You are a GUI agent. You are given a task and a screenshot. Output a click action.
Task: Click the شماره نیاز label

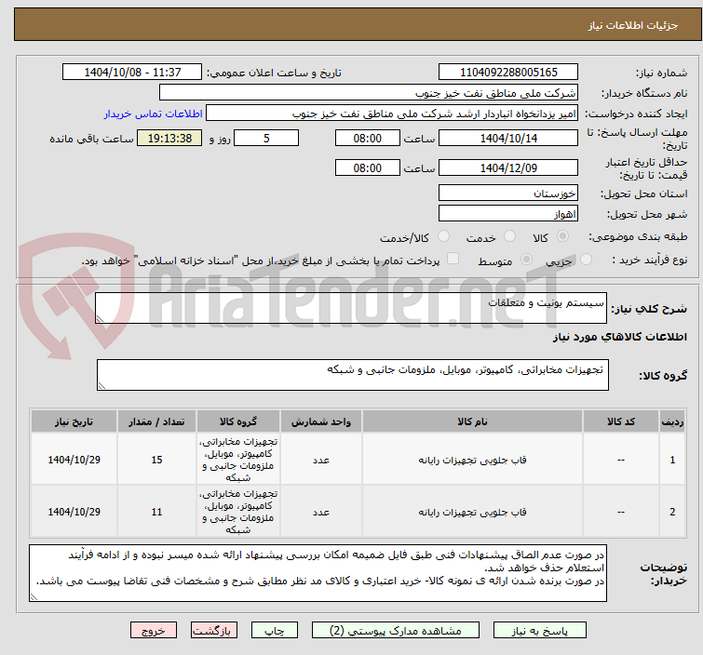pyautogui.click(x=661, y=73)
